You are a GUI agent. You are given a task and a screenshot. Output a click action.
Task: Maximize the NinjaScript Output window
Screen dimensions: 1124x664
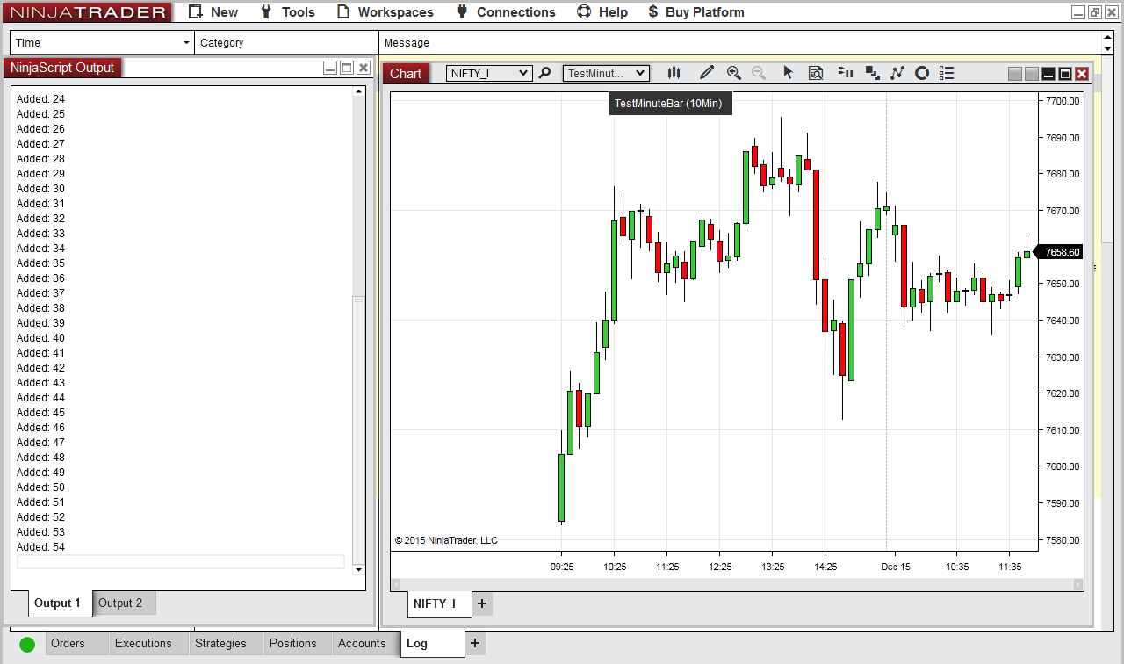[x=347, y=68]
